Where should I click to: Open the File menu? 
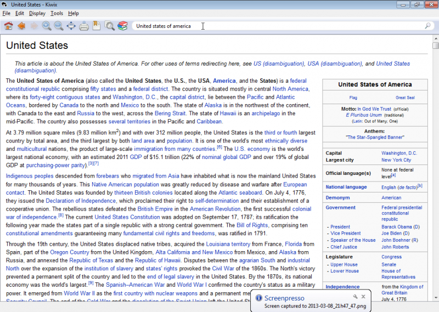[x=6, y=13]
